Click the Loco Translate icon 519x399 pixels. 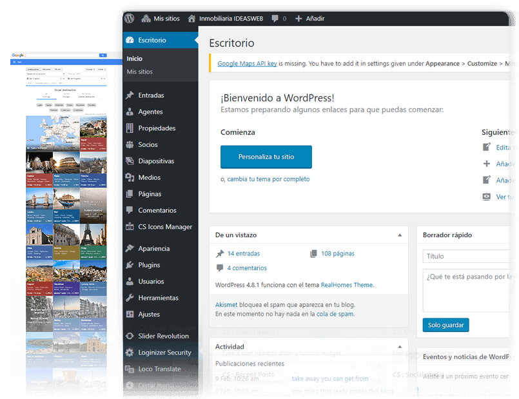130,369
